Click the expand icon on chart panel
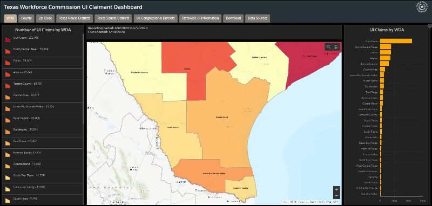The image size is (432, 206). point(429,26)
